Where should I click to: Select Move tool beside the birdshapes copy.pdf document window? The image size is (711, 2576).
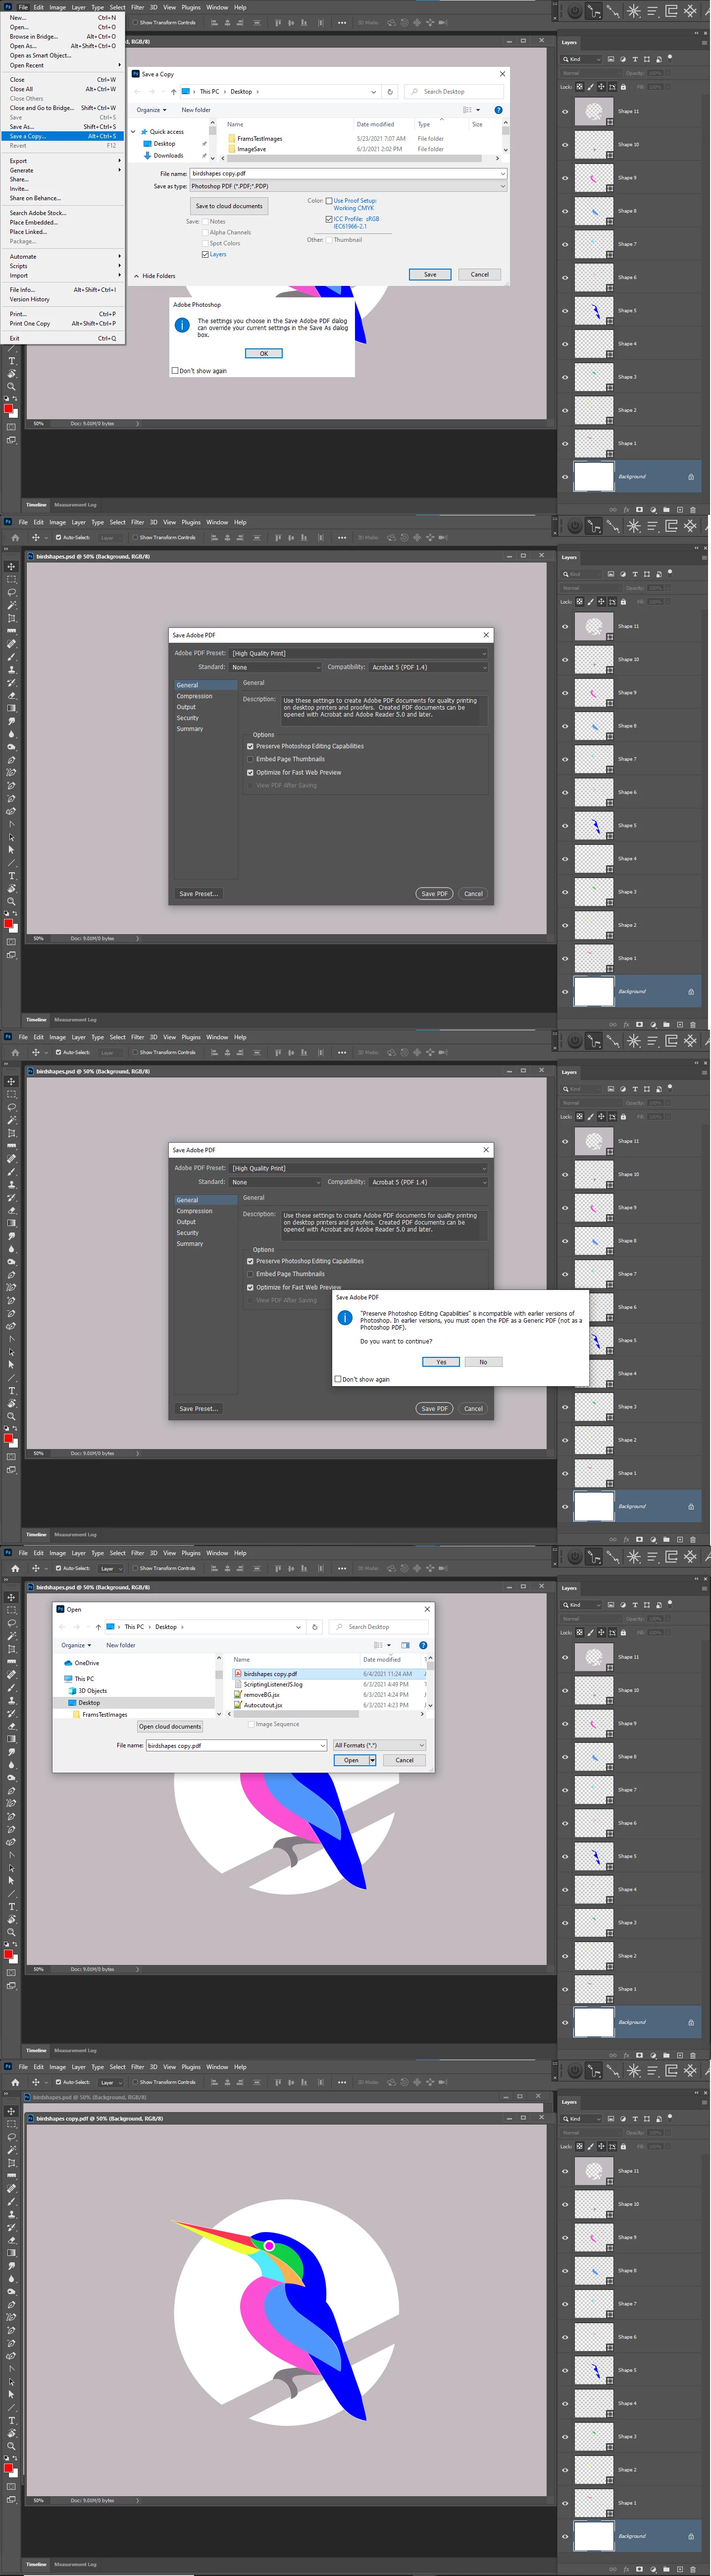11,2111
